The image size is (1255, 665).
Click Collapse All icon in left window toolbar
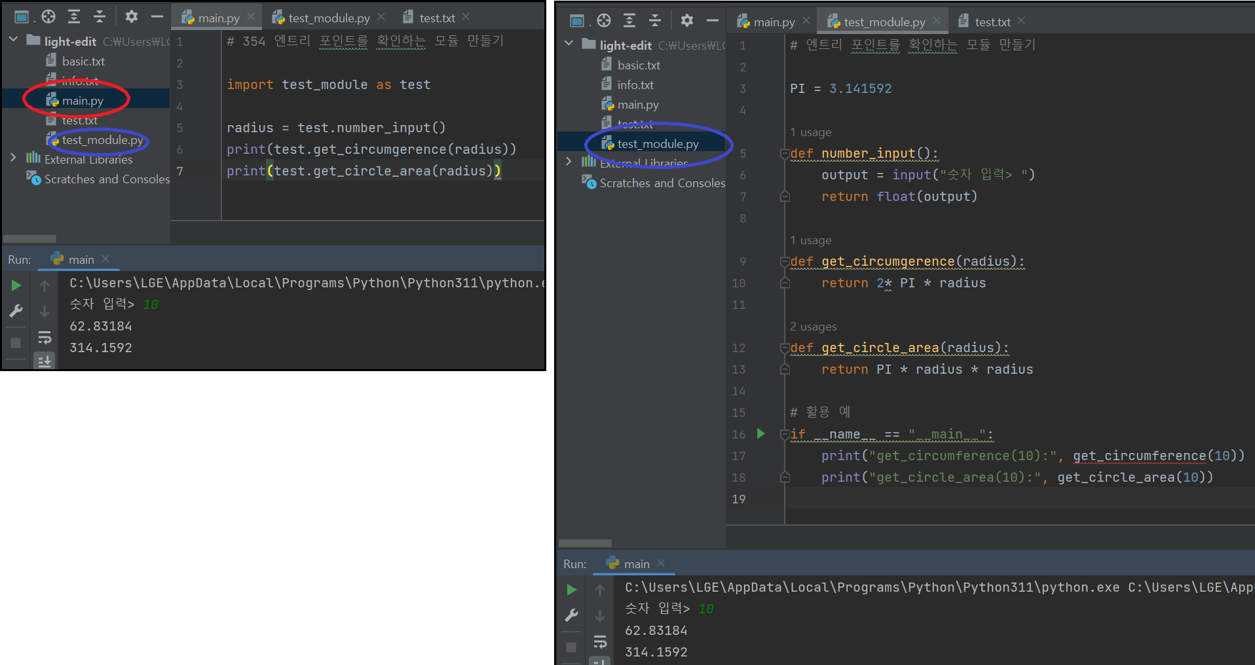(x=100, y=17)
